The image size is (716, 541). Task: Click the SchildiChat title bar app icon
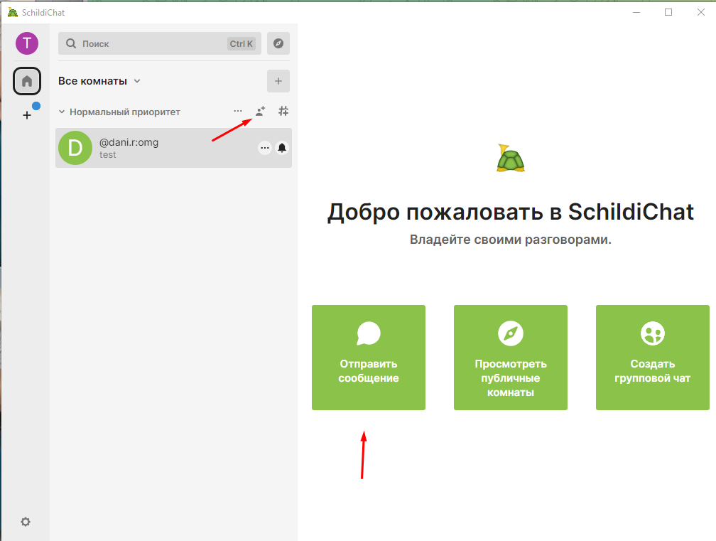coord(12,12)
